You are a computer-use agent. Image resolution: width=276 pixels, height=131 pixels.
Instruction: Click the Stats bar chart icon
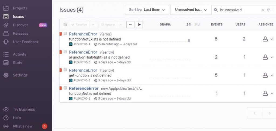coord(6,63)
